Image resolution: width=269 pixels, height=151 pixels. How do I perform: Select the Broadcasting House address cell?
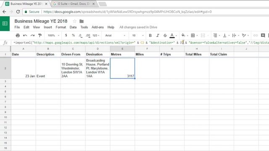click(98, 68)
